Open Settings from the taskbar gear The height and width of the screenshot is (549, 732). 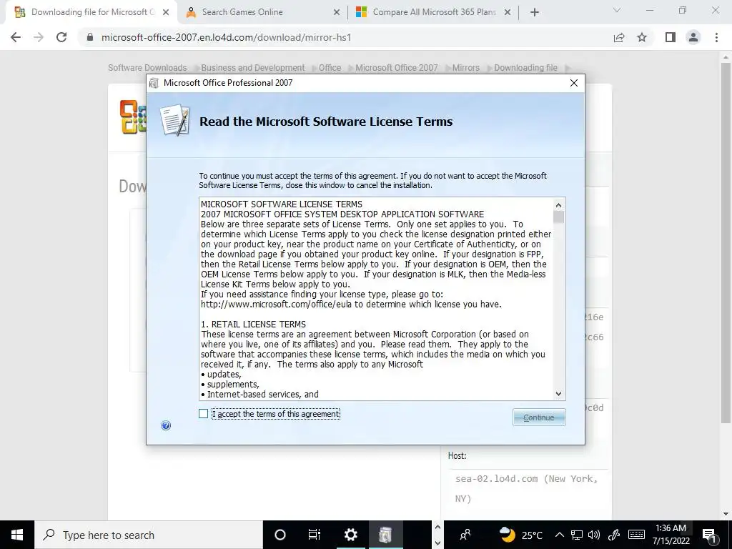(350, 535)
